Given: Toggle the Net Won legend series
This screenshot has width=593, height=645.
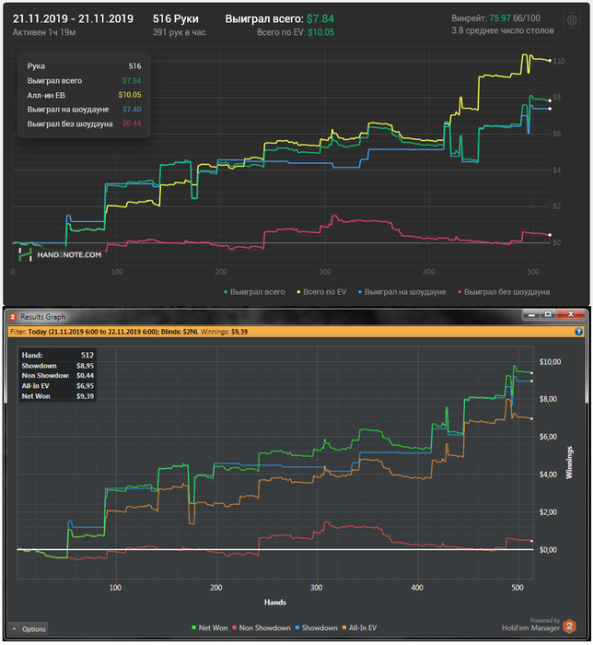Looking at the screenshot, I should 210,627.
